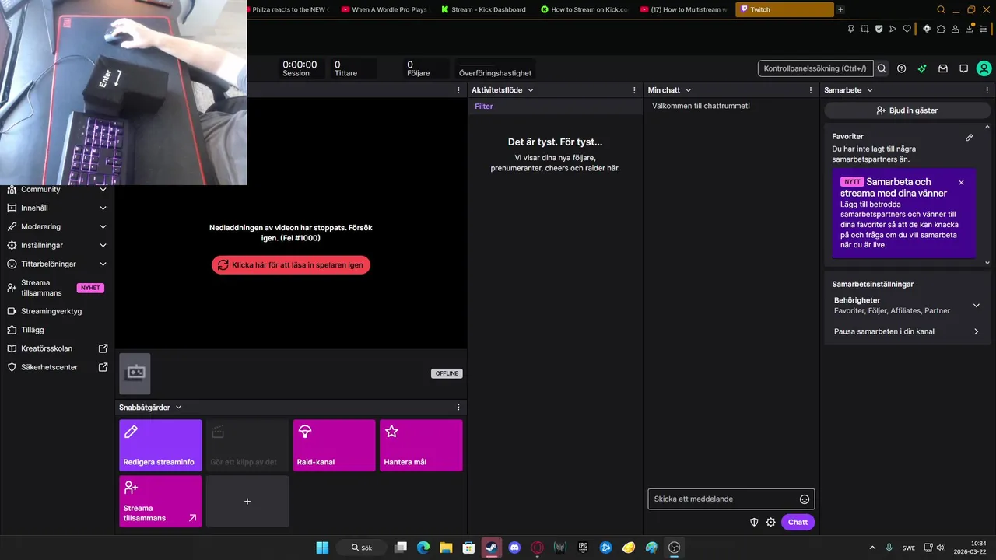Click Streama tillsammans quick action tile

[160, 502]
